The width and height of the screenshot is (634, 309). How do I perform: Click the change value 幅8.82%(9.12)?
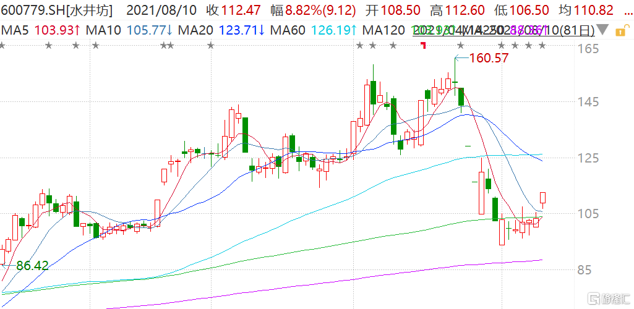pos(314,11)
